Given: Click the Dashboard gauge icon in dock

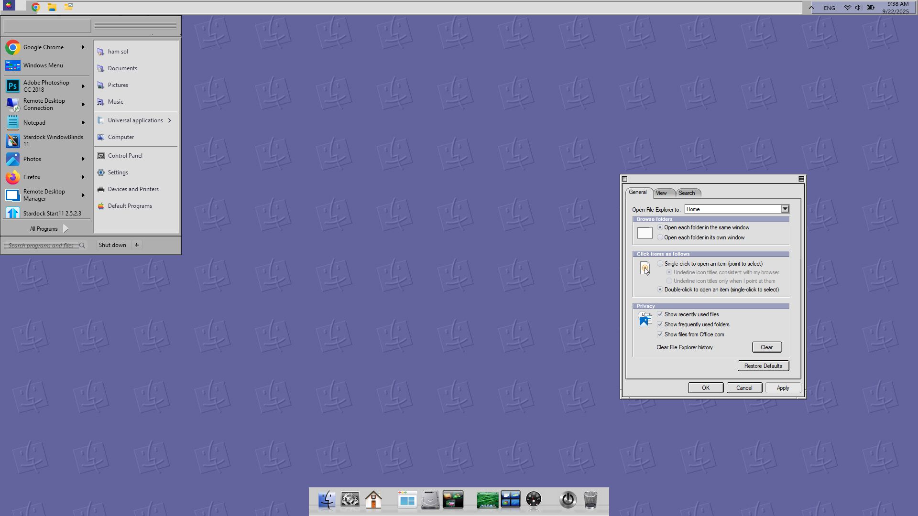Looking at the screenshot, I should 534,500.
